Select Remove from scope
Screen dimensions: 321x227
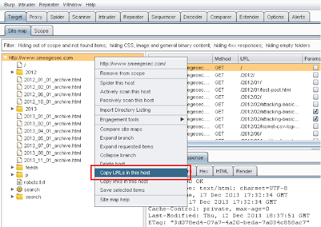pyautogui.click(x=141, y=73)
